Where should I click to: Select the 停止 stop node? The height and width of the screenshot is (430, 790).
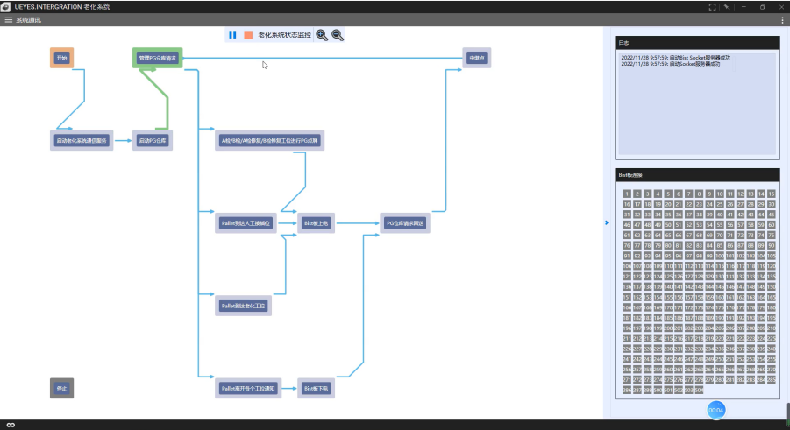click(x=61, y=388)
